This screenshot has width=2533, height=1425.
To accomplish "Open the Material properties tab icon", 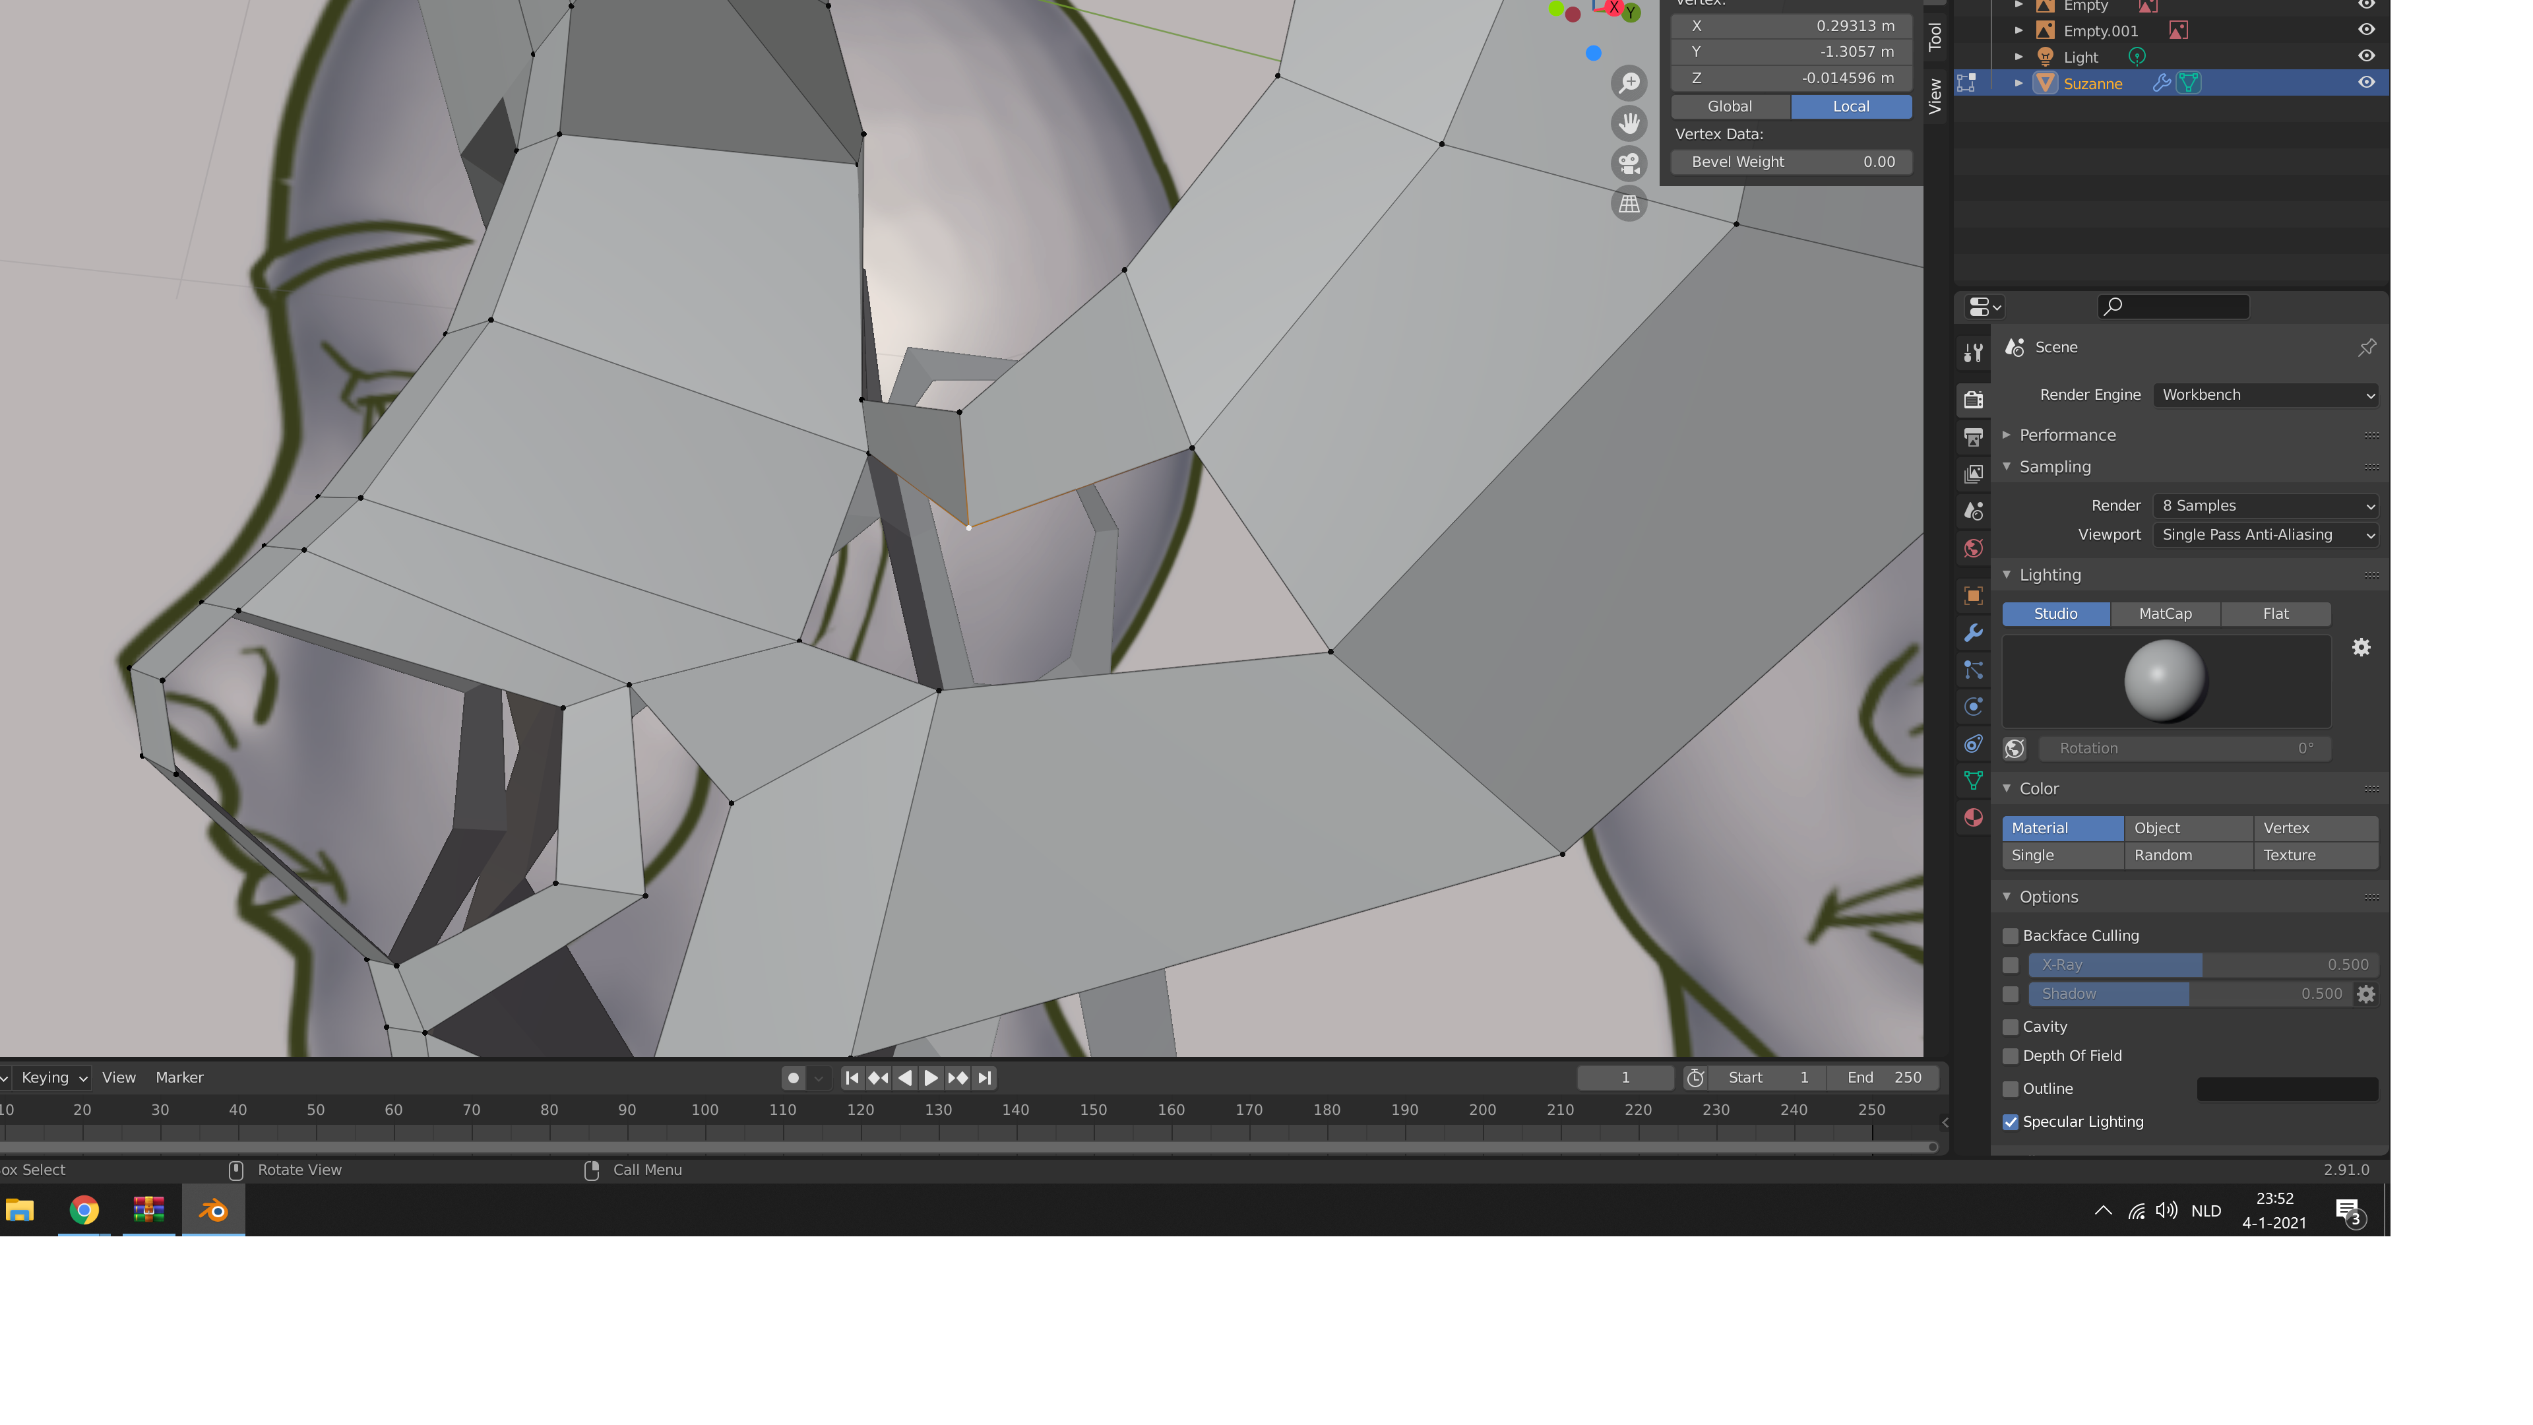I will [1972, 817].
